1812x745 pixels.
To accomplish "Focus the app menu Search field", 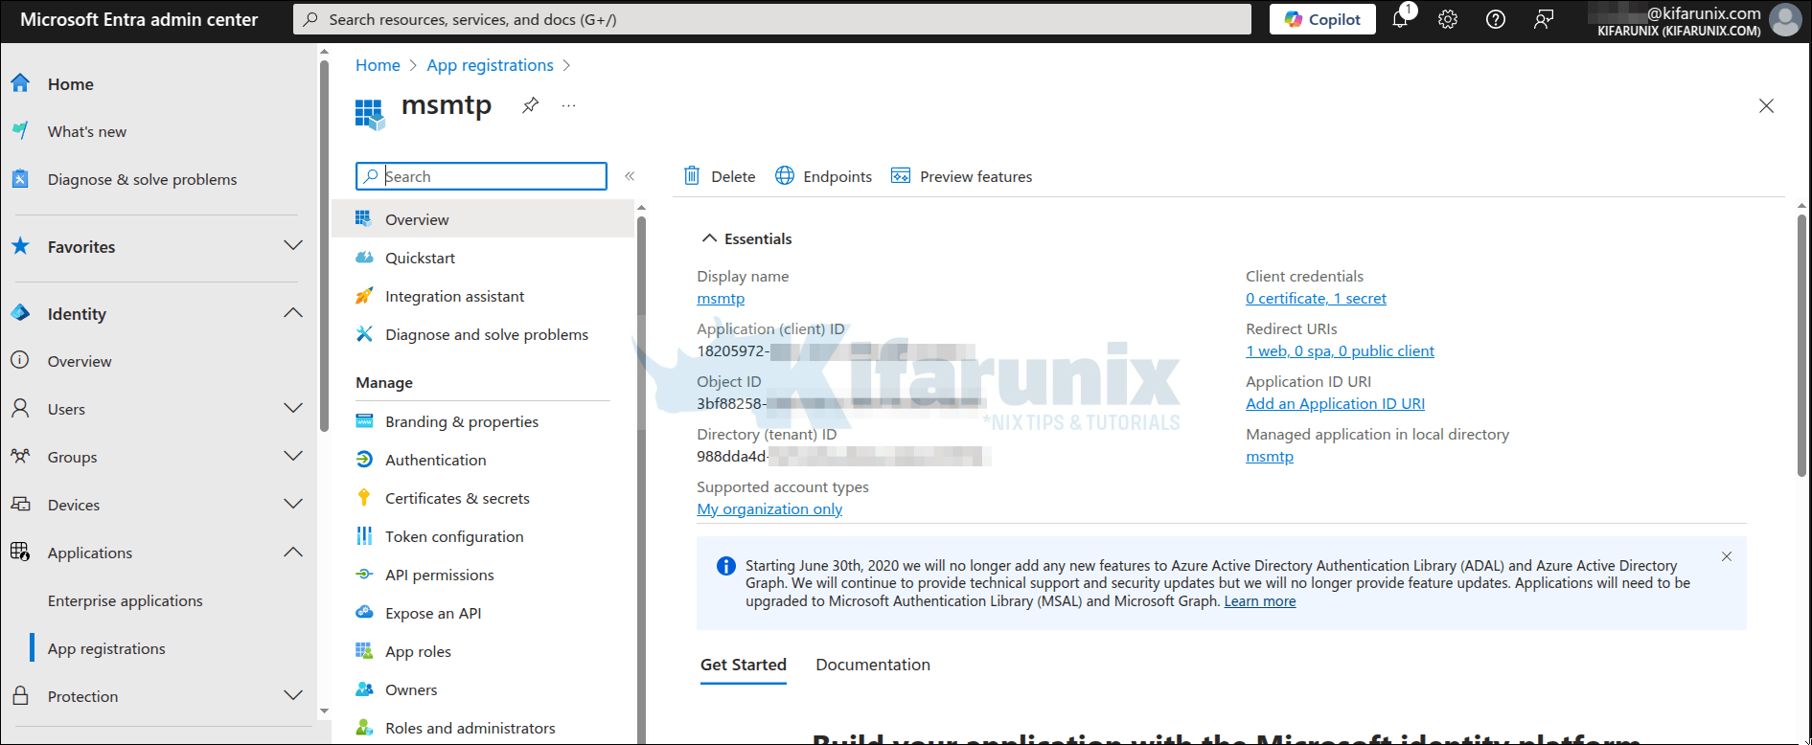I will pyautogui.click(x=481, y=176).
